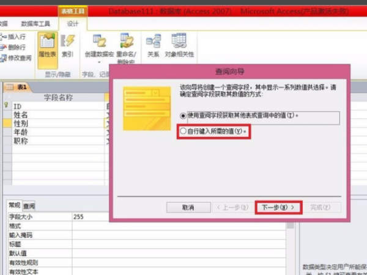The width and height of the screenshot is (367, 275).
Task: Open the 创建数据宏 icon
Action: tap(99, 41)
